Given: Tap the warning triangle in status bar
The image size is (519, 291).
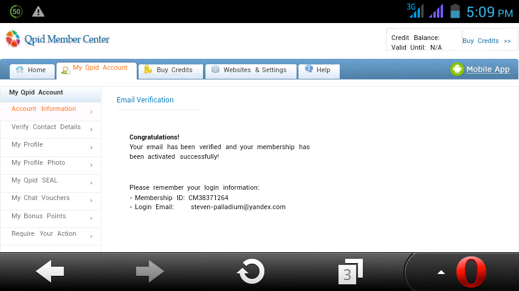Looking at the screenshot, I should pyautogui.click(x=38, y=12).
